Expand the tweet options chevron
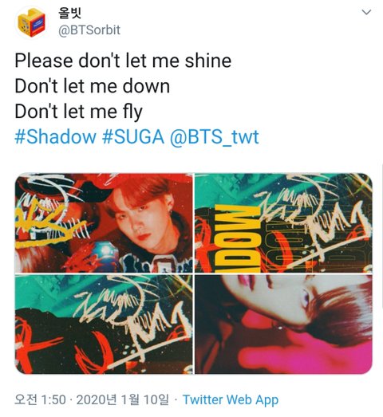The width and height of the screenshot is (383, 417). pos(366,12)
